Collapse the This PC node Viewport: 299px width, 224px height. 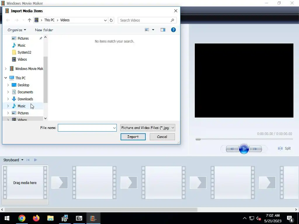coord(6,78)
